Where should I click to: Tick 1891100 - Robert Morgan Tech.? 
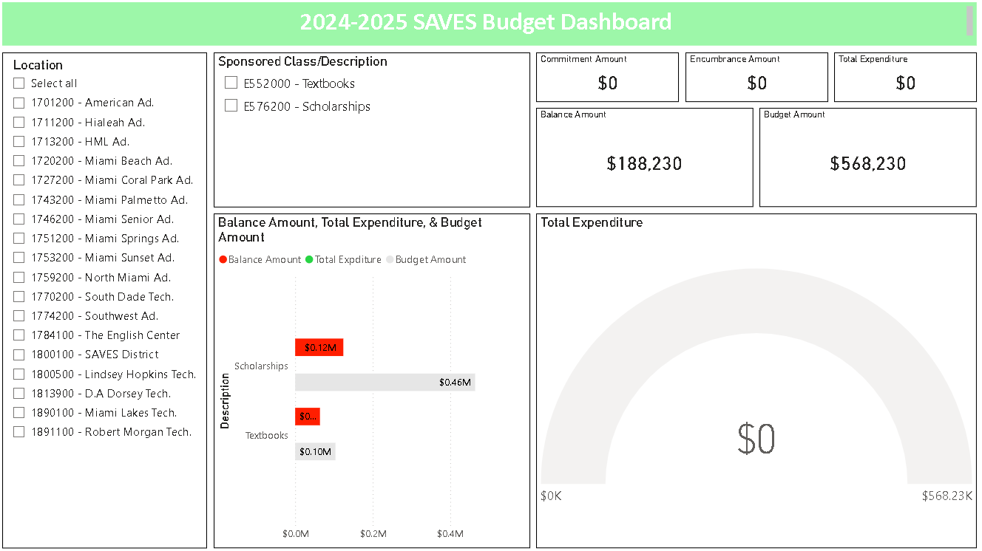[x=19, y=432]
